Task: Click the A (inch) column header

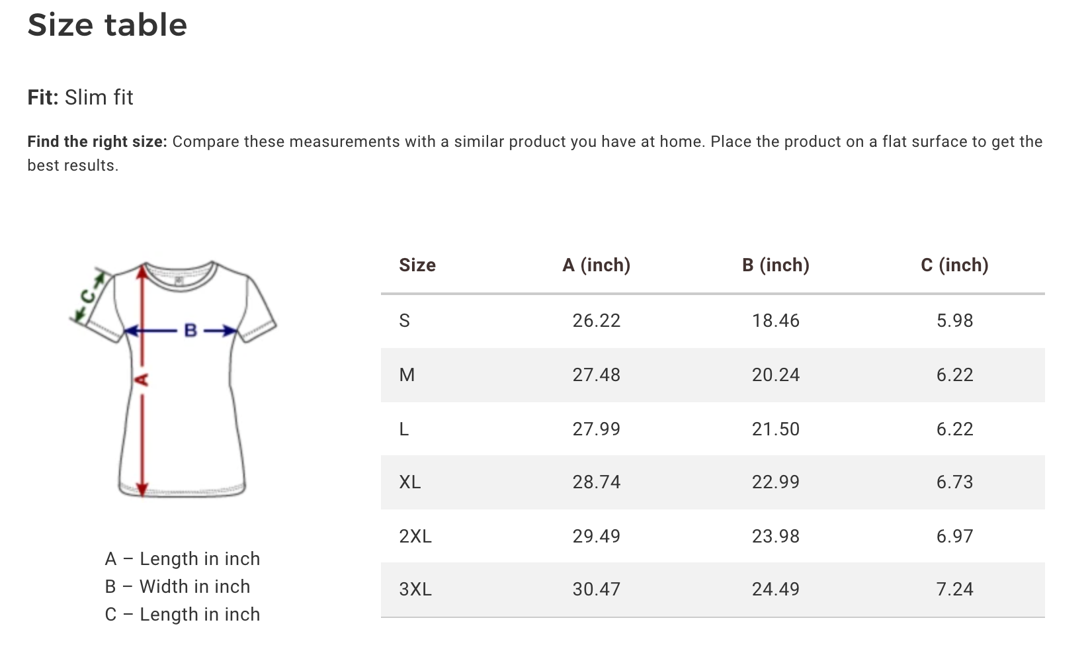Action: pos(597,265)
